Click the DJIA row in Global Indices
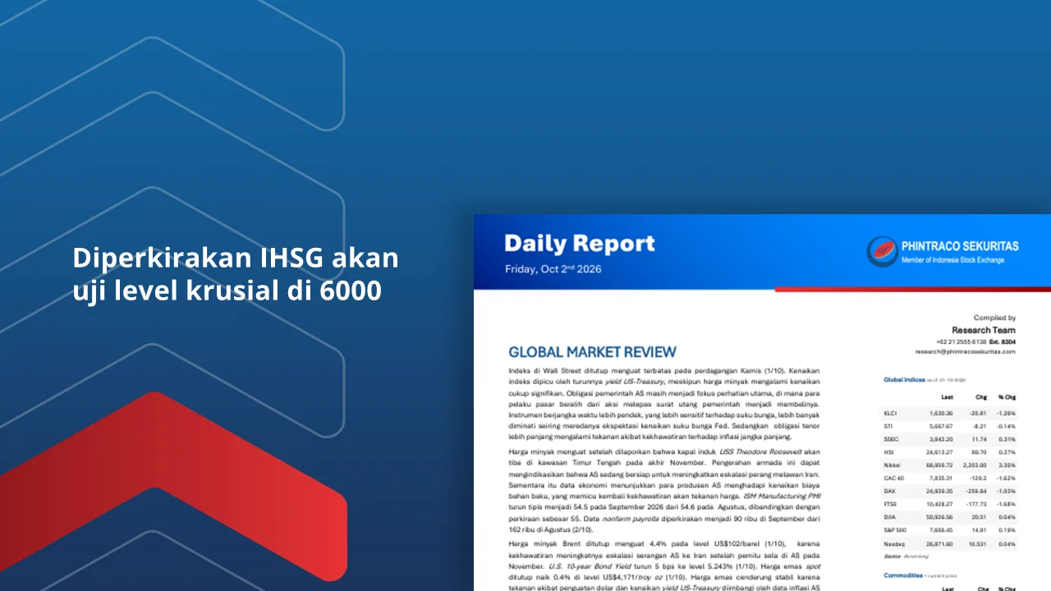 coord(950,518)
